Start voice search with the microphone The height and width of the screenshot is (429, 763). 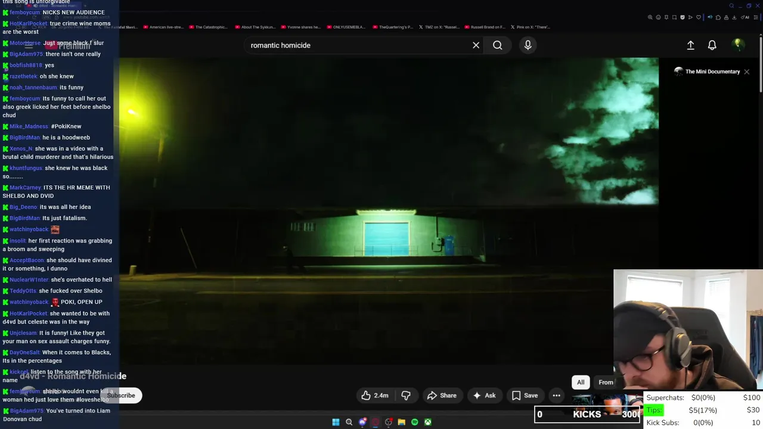pos(528,45)
